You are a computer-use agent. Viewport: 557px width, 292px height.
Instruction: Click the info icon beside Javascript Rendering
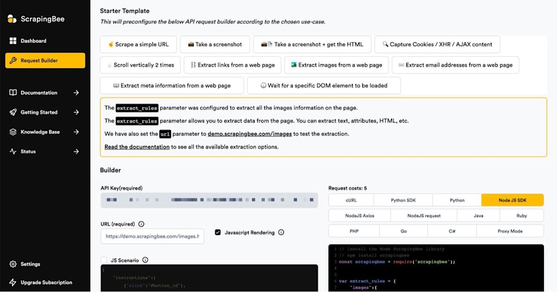point(281,232)
